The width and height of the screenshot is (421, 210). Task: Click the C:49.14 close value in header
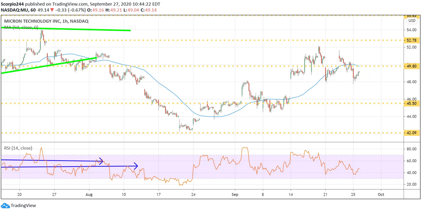pos(149,10)
